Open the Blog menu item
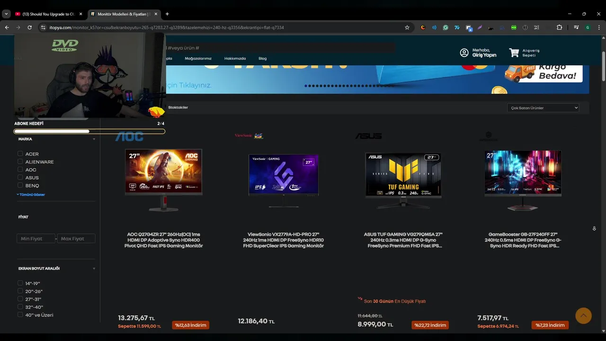The width and height of the screenshot is (606, 341). click(x=263, y=58)
